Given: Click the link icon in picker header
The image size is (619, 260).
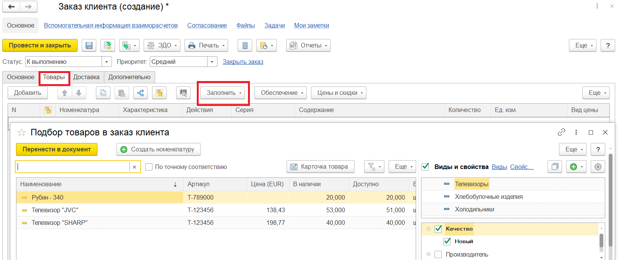Looking at the screenshot, I should click(x=561, y=132).
